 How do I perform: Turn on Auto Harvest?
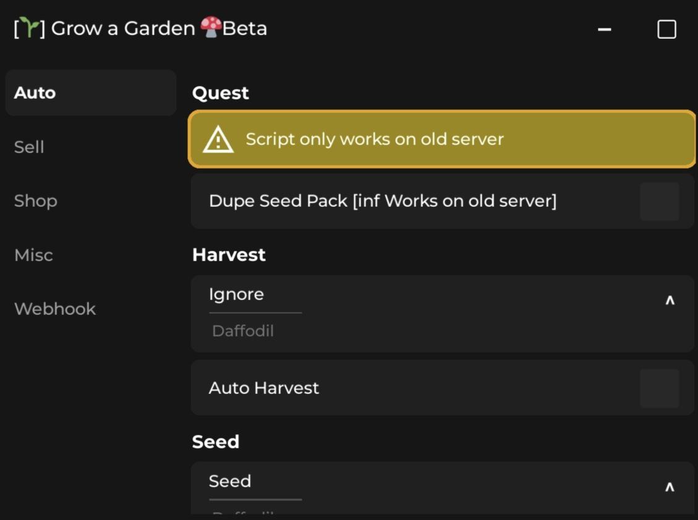[x=660, y=388]
